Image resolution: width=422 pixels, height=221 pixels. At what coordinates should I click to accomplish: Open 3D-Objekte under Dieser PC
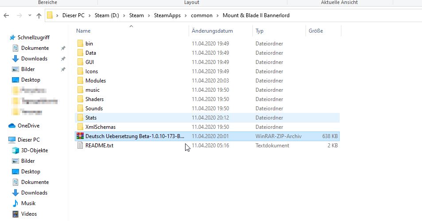35,150
